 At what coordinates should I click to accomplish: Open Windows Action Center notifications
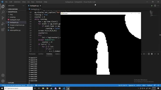(158, 88)
